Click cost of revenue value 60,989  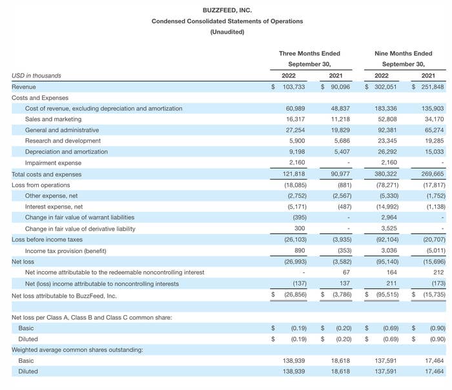(296, 108)
